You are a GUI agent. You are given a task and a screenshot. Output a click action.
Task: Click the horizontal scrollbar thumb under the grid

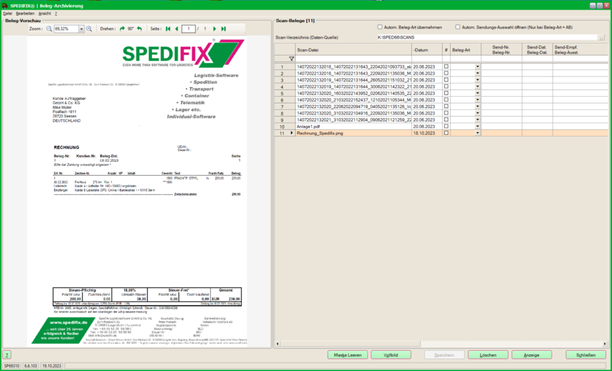350,344
